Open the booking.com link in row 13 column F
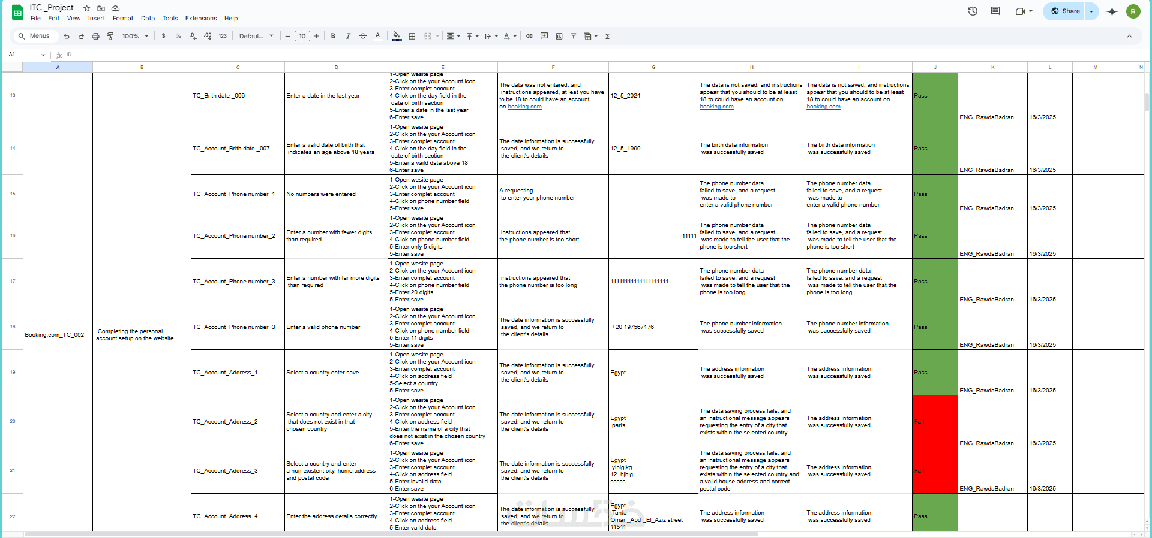Screen dimensions: 1152x538 point(524,107)
